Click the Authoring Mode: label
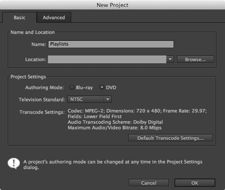Viewport: 225px width, 190px height. (44, 88)
